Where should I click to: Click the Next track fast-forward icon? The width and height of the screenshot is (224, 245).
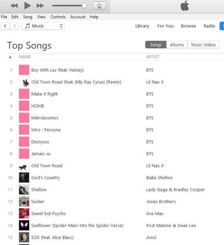coord(40,5)
